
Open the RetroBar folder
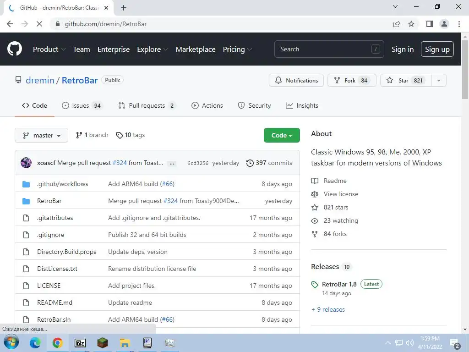point(49,201)
